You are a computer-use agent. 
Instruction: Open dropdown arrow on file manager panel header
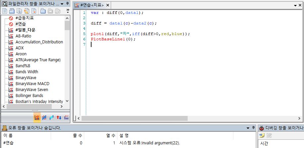(x=62, y=4)
